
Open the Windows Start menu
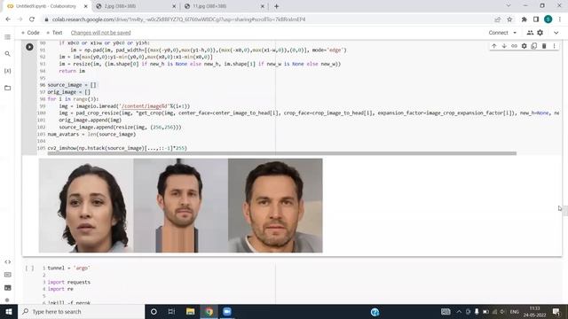tap(9, 312)
